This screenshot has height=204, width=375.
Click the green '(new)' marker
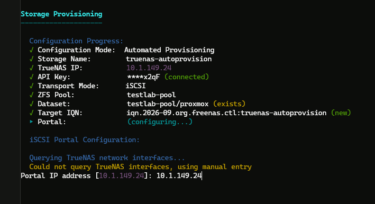(341, 113)
